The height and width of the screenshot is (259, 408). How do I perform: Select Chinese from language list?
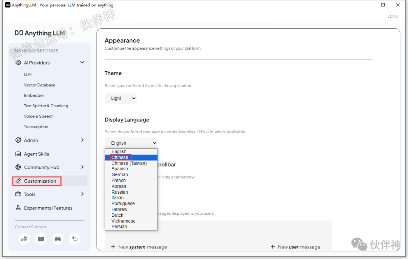click(x=131, y=157)
